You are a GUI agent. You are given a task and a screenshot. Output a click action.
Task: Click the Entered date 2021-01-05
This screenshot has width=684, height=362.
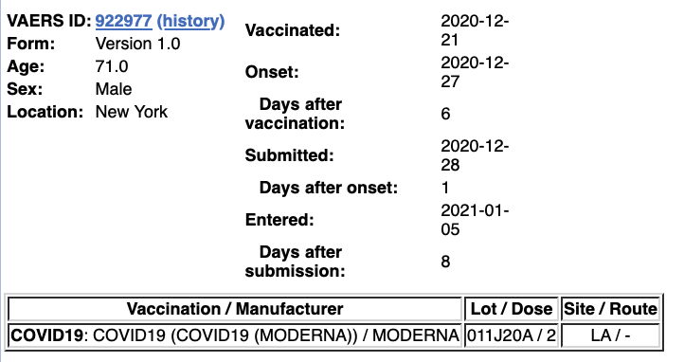(x=475, y=220)
